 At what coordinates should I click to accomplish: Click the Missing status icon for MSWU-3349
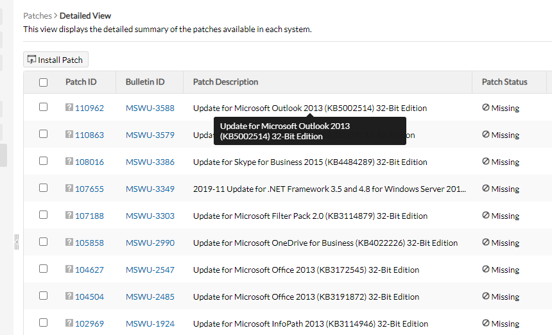click(x=486, y=188)
